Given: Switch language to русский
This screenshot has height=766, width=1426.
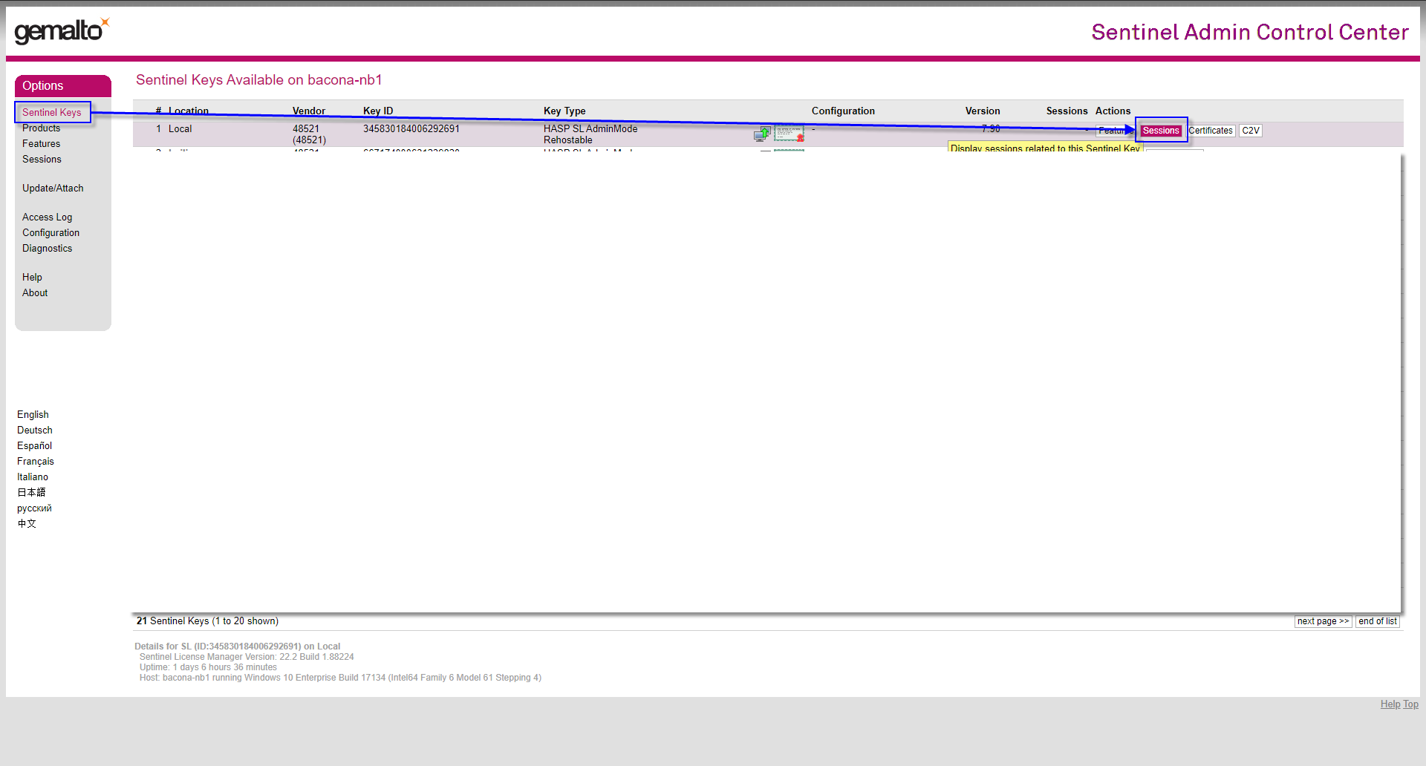Looking at the screenshot, I should (x=35, y=508).
